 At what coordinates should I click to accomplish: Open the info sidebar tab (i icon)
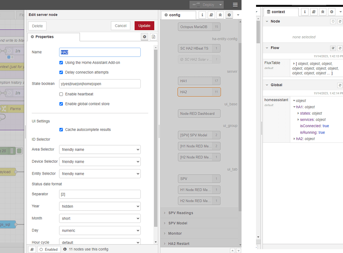pos(202,15)
